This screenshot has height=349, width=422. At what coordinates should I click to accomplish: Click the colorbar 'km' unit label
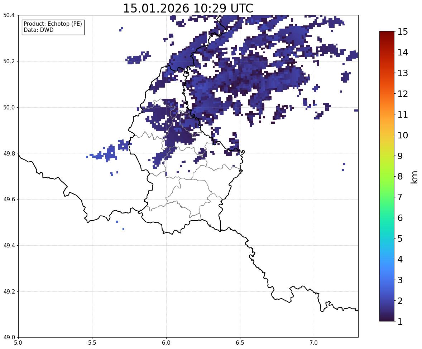click(414, 177)
